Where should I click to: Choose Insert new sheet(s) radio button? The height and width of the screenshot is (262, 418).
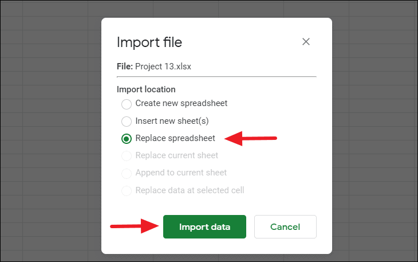[127, 122]
